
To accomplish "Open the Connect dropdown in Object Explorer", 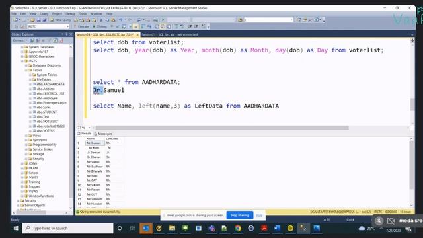I will pos(20,41).
